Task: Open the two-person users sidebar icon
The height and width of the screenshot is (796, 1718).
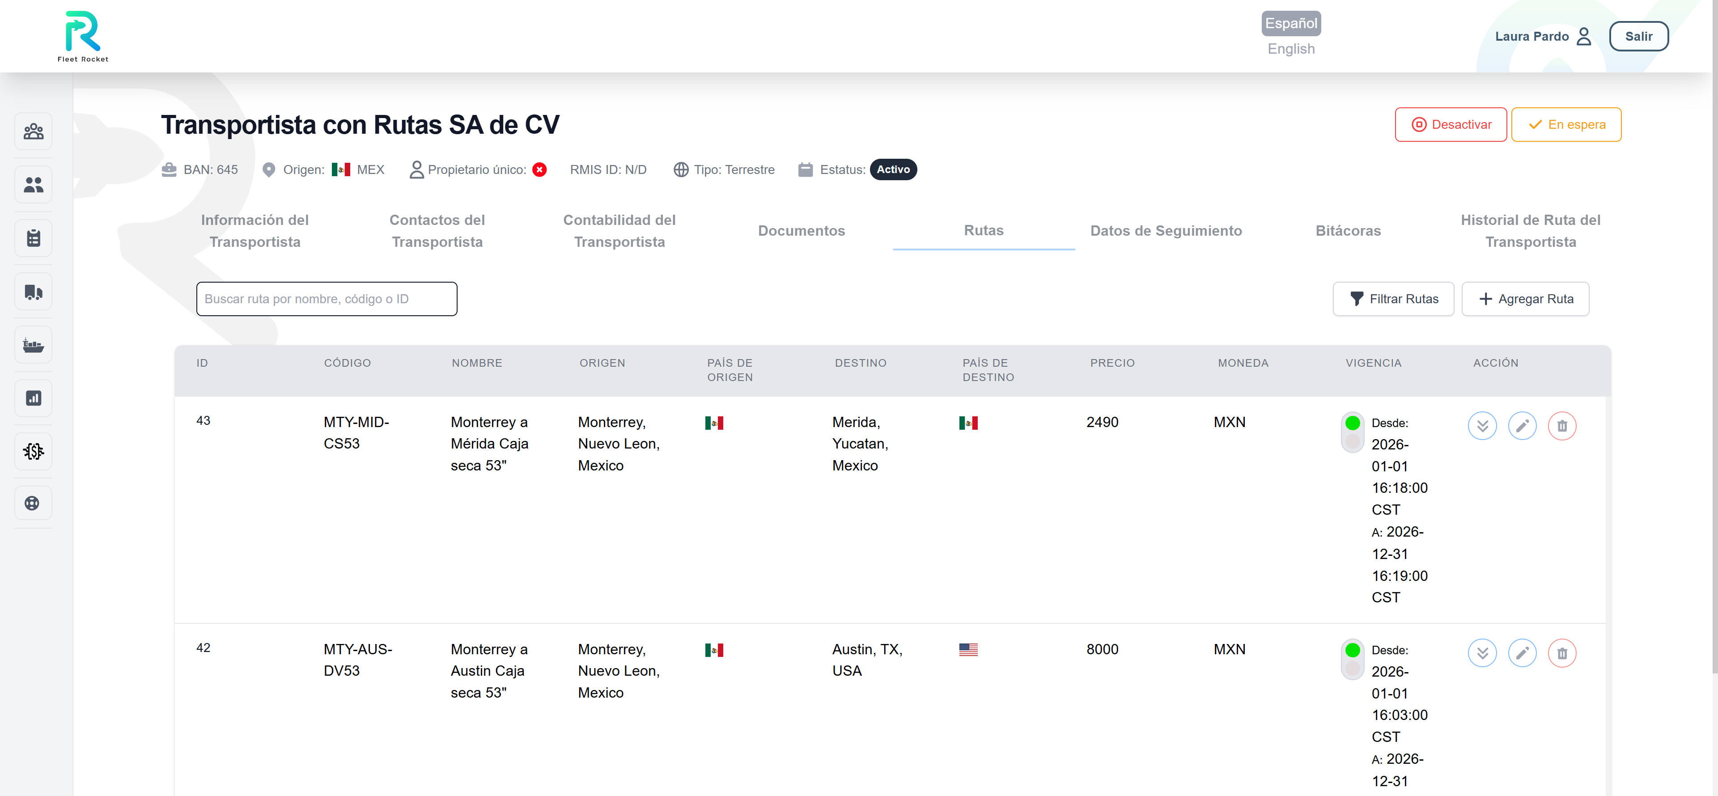Action: [x=34, y=185]
